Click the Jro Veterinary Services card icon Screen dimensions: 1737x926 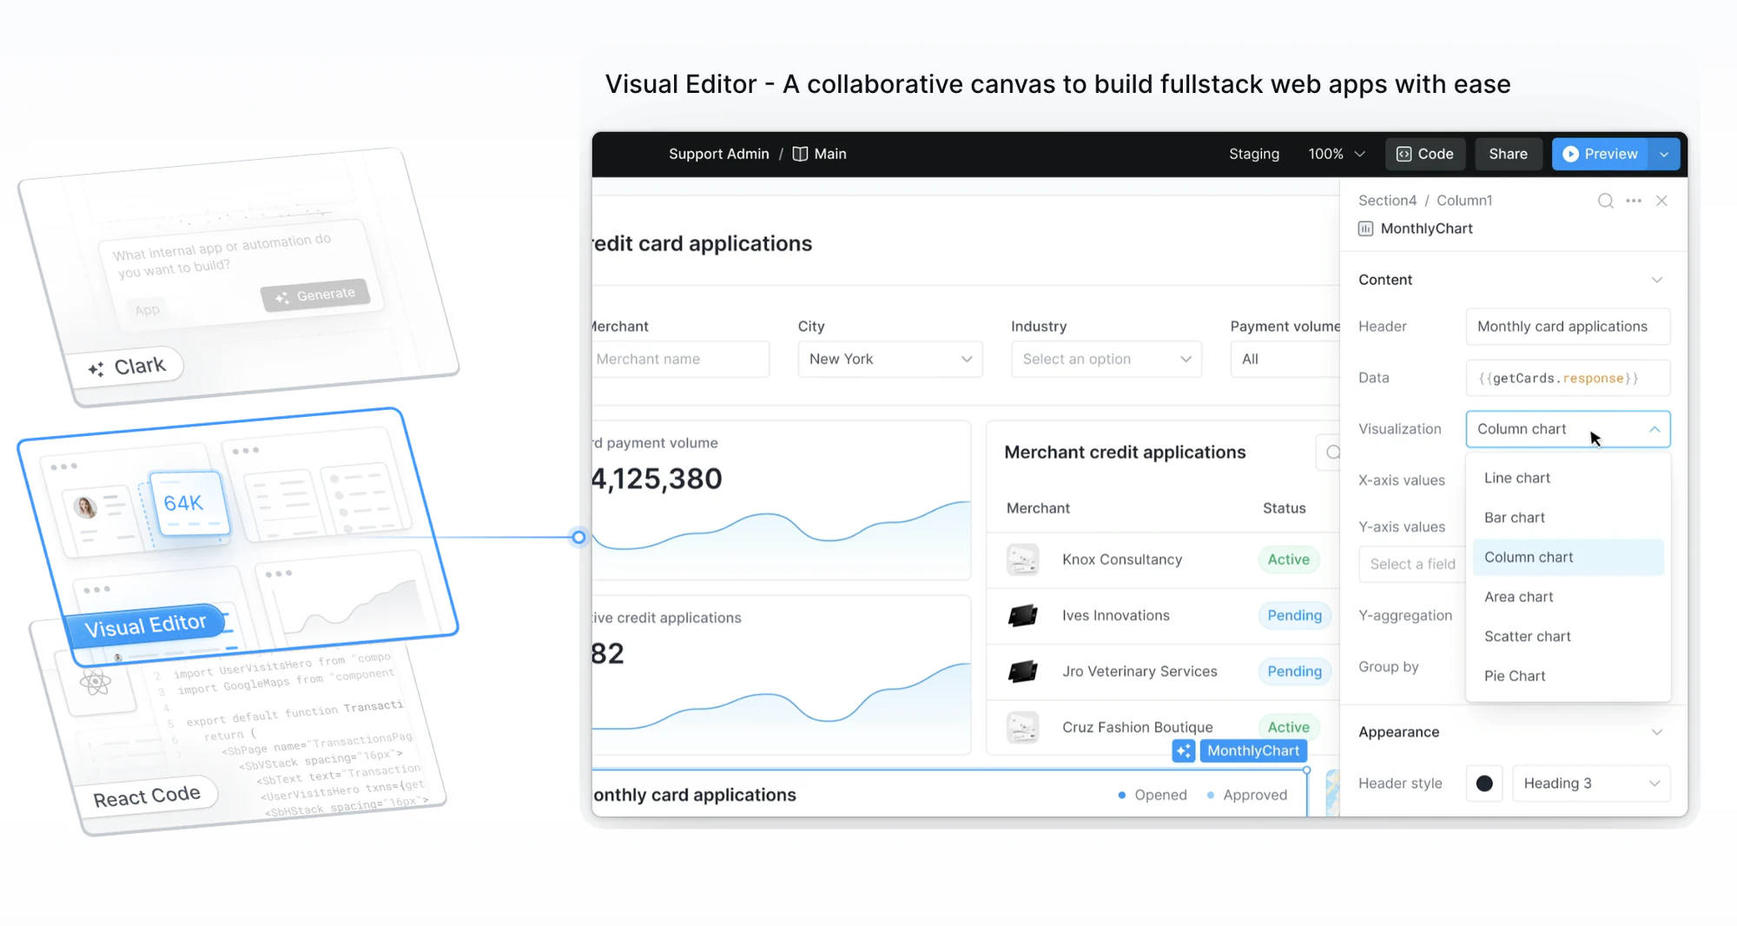pos(1022,671)
